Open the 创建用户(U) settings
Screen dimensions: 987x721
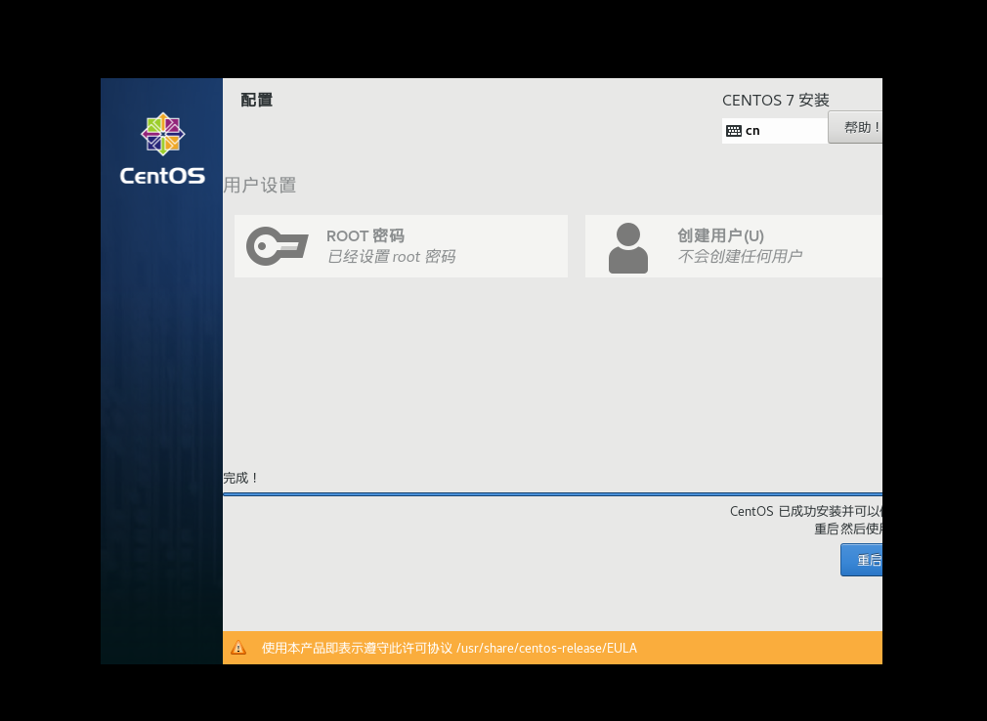[733, 246]
